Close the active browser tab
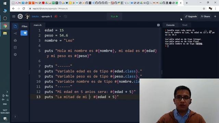Image resolution: width=219 pixels, height=123 pixels. [181, 3]
